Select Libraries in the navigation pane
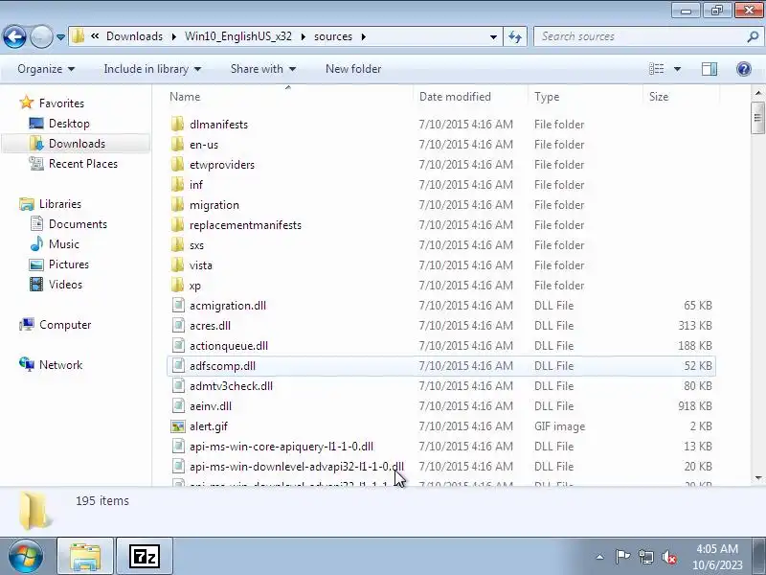766x575 pixels. pos(60,204)
